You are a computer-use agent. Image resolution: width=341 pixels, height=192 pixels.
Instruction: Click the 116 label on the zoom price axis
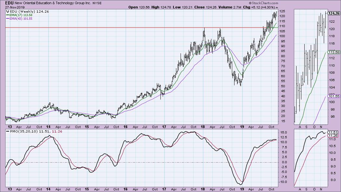tap(332, 44)
